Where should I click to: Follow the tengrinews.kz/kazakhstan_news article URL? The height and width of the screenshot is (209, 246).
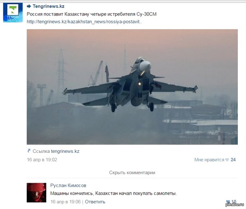[x=84, y=22]
